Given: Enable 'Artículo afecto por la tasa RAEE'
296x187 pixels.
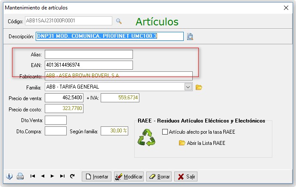Looking at the screenshot, I should [x=165, y=132].
